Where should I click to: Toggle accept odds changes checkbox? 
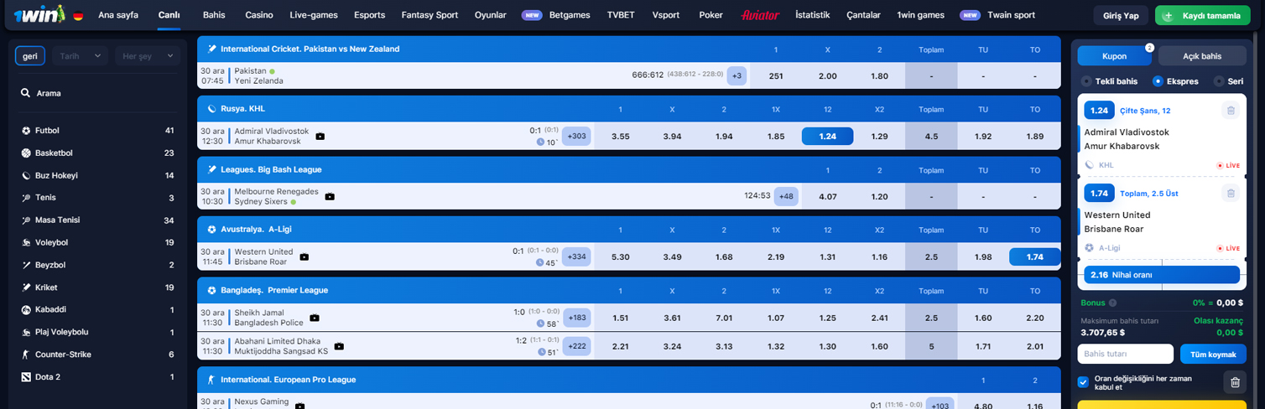pos(1083,382)
